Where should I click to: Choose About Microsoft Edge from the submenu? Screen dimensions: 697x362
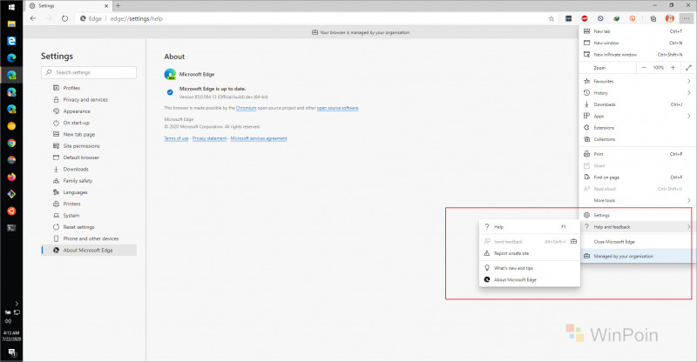[530, 280]
